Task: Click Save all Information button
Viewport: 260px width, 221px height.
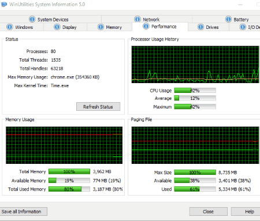Action: 24,211
